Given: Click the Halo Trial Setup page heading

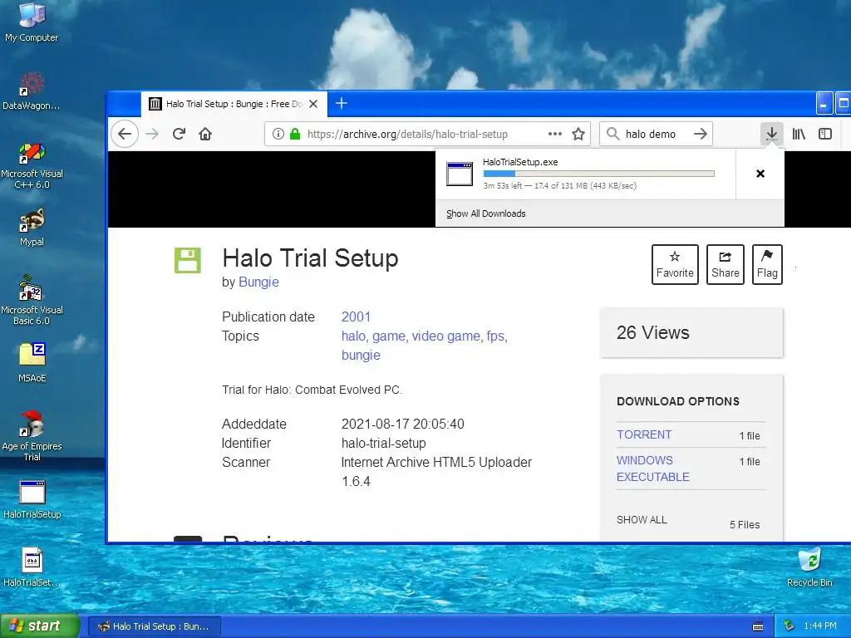Looking at the screenshot, I should pos(310,258).
